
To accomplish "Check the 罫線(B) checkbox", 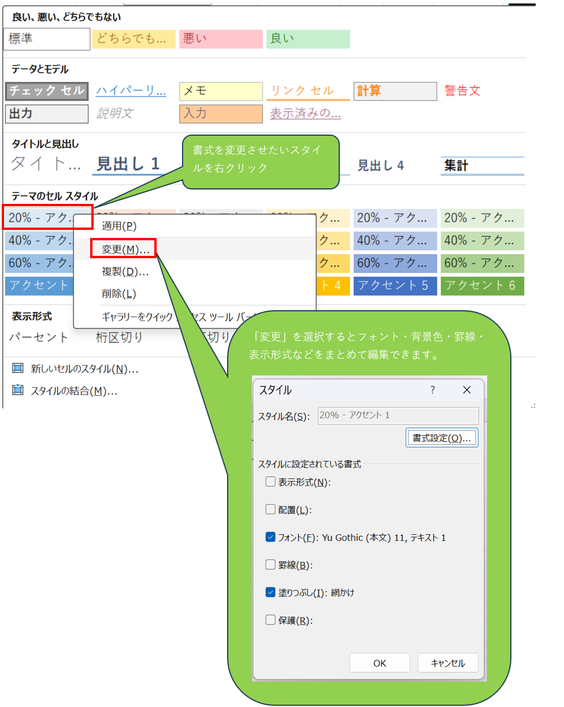I will click(x=270, y=565).
